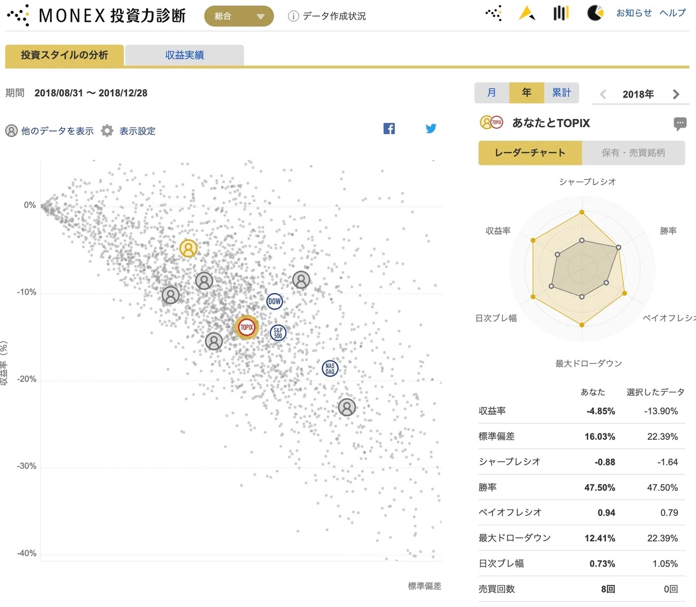Click the TOPIX marker on scatter plot
The height and width of the screenshot is (607, 696).
tap(246, 327)
